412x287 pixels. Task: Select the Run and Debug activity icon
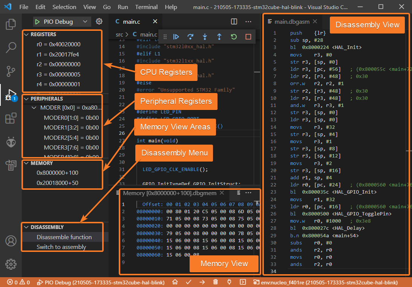tap(11, 95)
